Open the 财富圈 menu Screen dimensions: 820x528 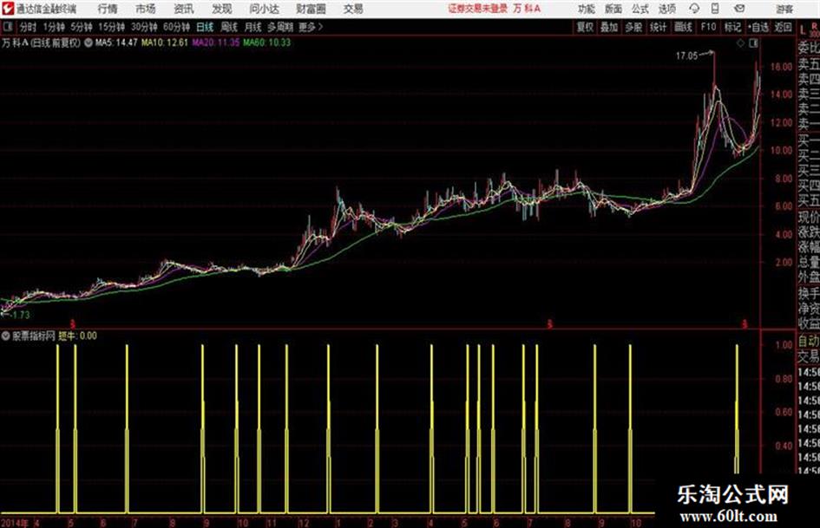point(311,9)
